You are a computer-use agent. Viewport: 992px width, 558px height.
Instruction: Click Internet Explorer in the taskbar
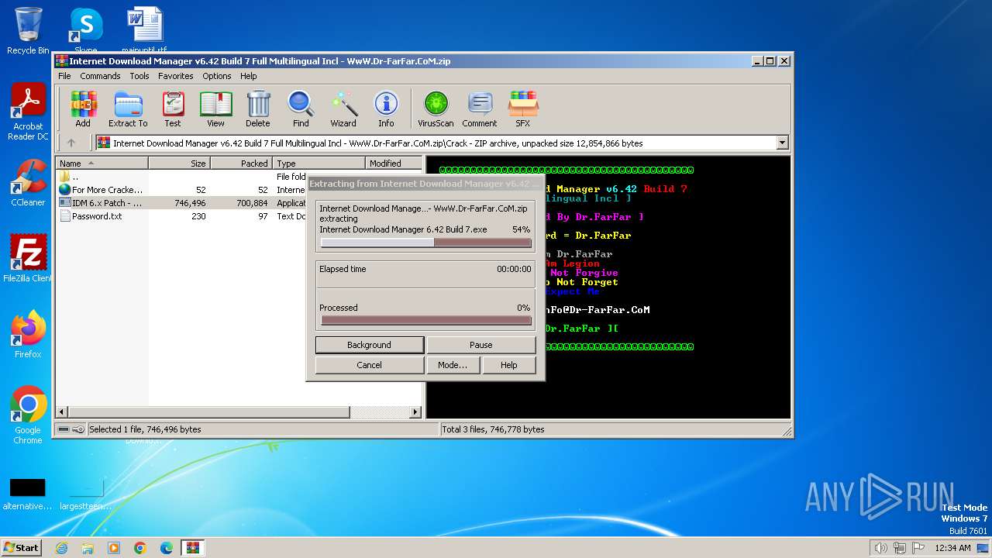61,548
